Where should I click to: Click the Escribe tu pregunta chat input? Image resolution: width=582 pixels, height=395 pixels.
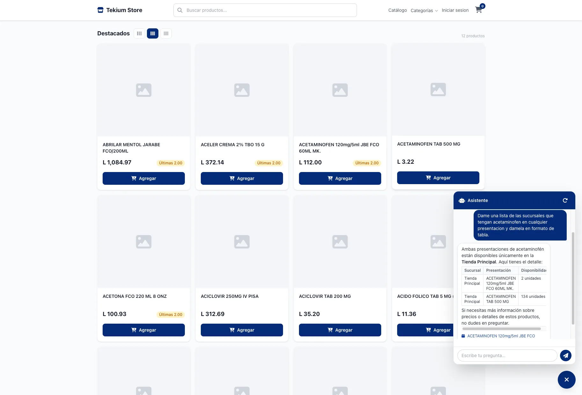[507, 355]
